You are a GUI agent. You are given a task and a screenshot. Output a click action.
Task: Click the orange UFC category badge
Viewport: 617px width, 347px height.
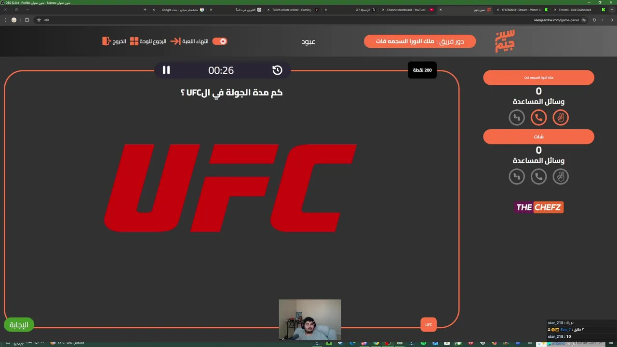[429, 325]
